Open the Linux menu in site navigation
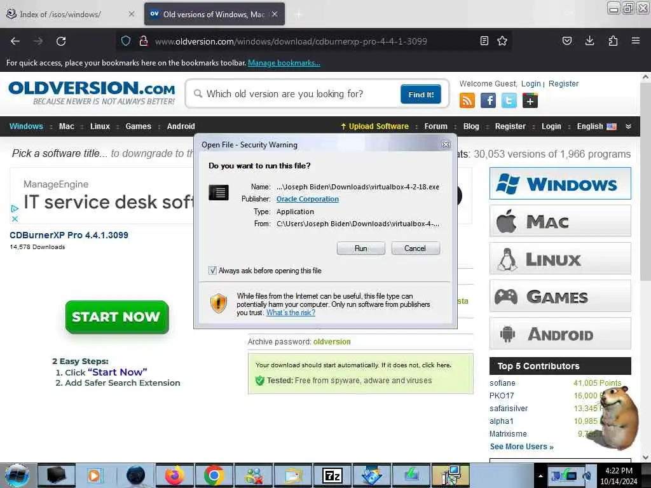The width and height of the screenshot is (651, 488). (x=100, y=126)
